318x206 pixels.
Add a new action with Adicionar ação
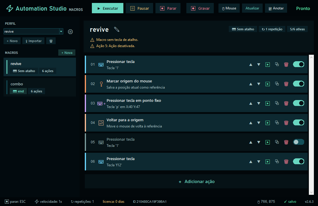[196, 182]
